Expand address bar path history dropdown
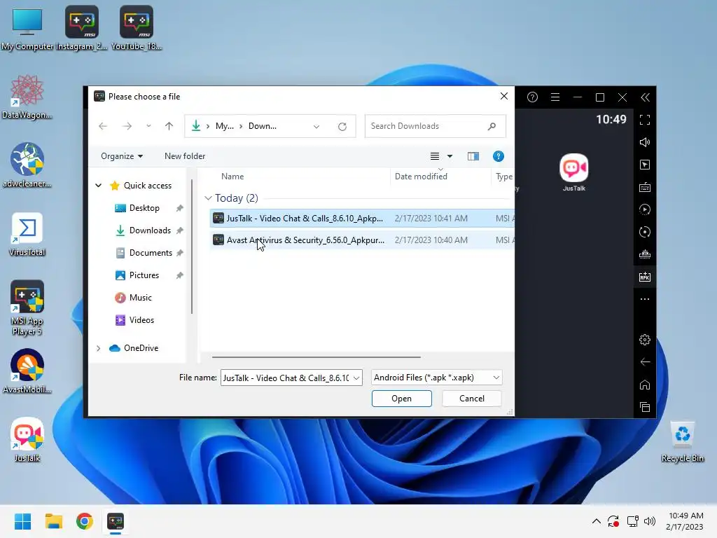This screenshot has height=538, width=717. (x=316, y=127)
